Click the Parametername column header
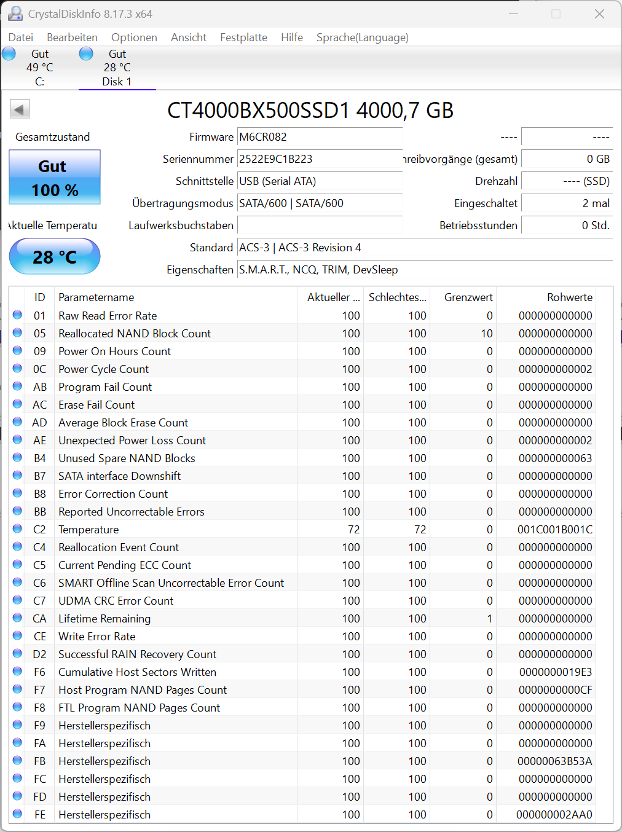 coord(176,297)
